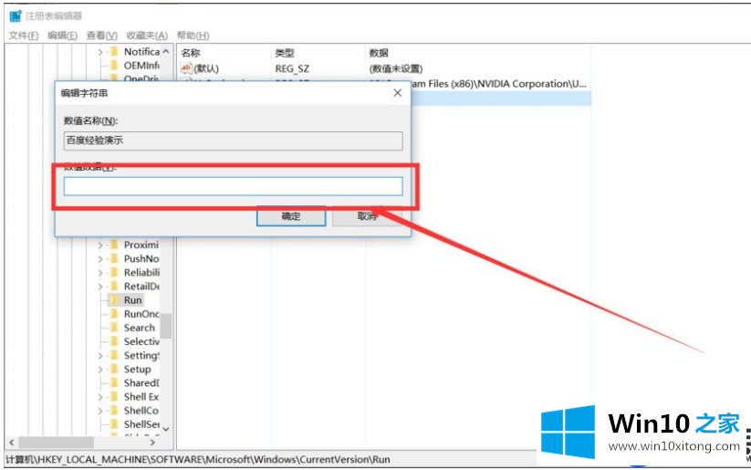751x470 pixels.
Task: Click the horizontal scroll right arrow
Action: (152, 443)
